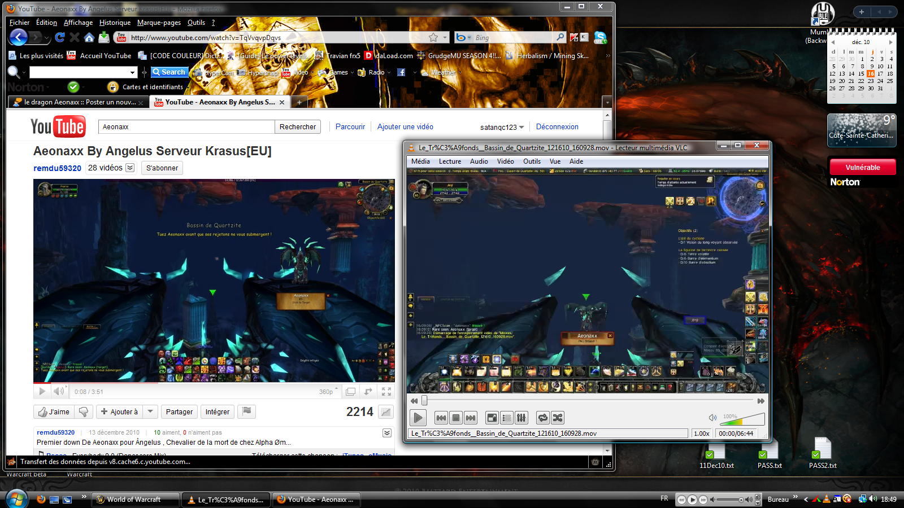904x508 pixels.
Task: Expand remdu59320's 28 vidéos list
Action: pos(130,168)
